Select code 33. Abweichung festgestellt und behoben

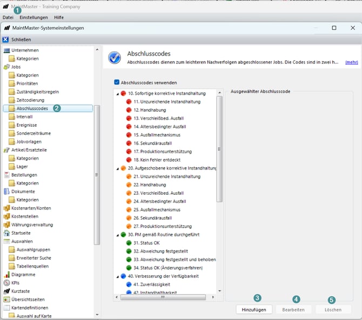pos(175,260)
